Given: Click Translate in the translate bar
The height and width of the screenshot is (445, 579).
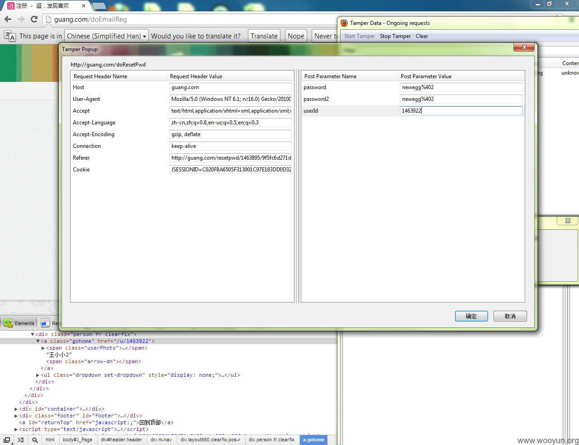Looking at the screenshot, I should [x=264, y=36].
